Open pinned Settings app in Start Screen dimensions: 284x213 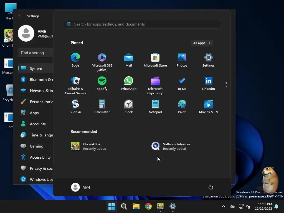pyautogui.click(x=209, y=60)
